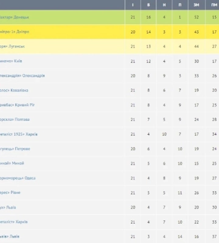Sort by the «ЗМ» goals scored header
The image size is (219, 243).
pyautogui.click(x=196, y=5)
